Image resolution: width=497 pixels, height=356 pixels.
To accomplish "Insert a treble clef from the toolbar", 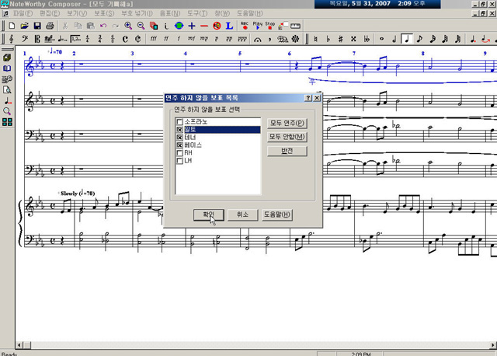I will coord(12,39).
